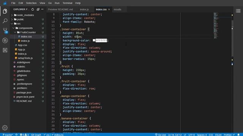This screenshot has width=243, height=136.
Task: Start Go Live server
Action: click(x=160, y=134)
